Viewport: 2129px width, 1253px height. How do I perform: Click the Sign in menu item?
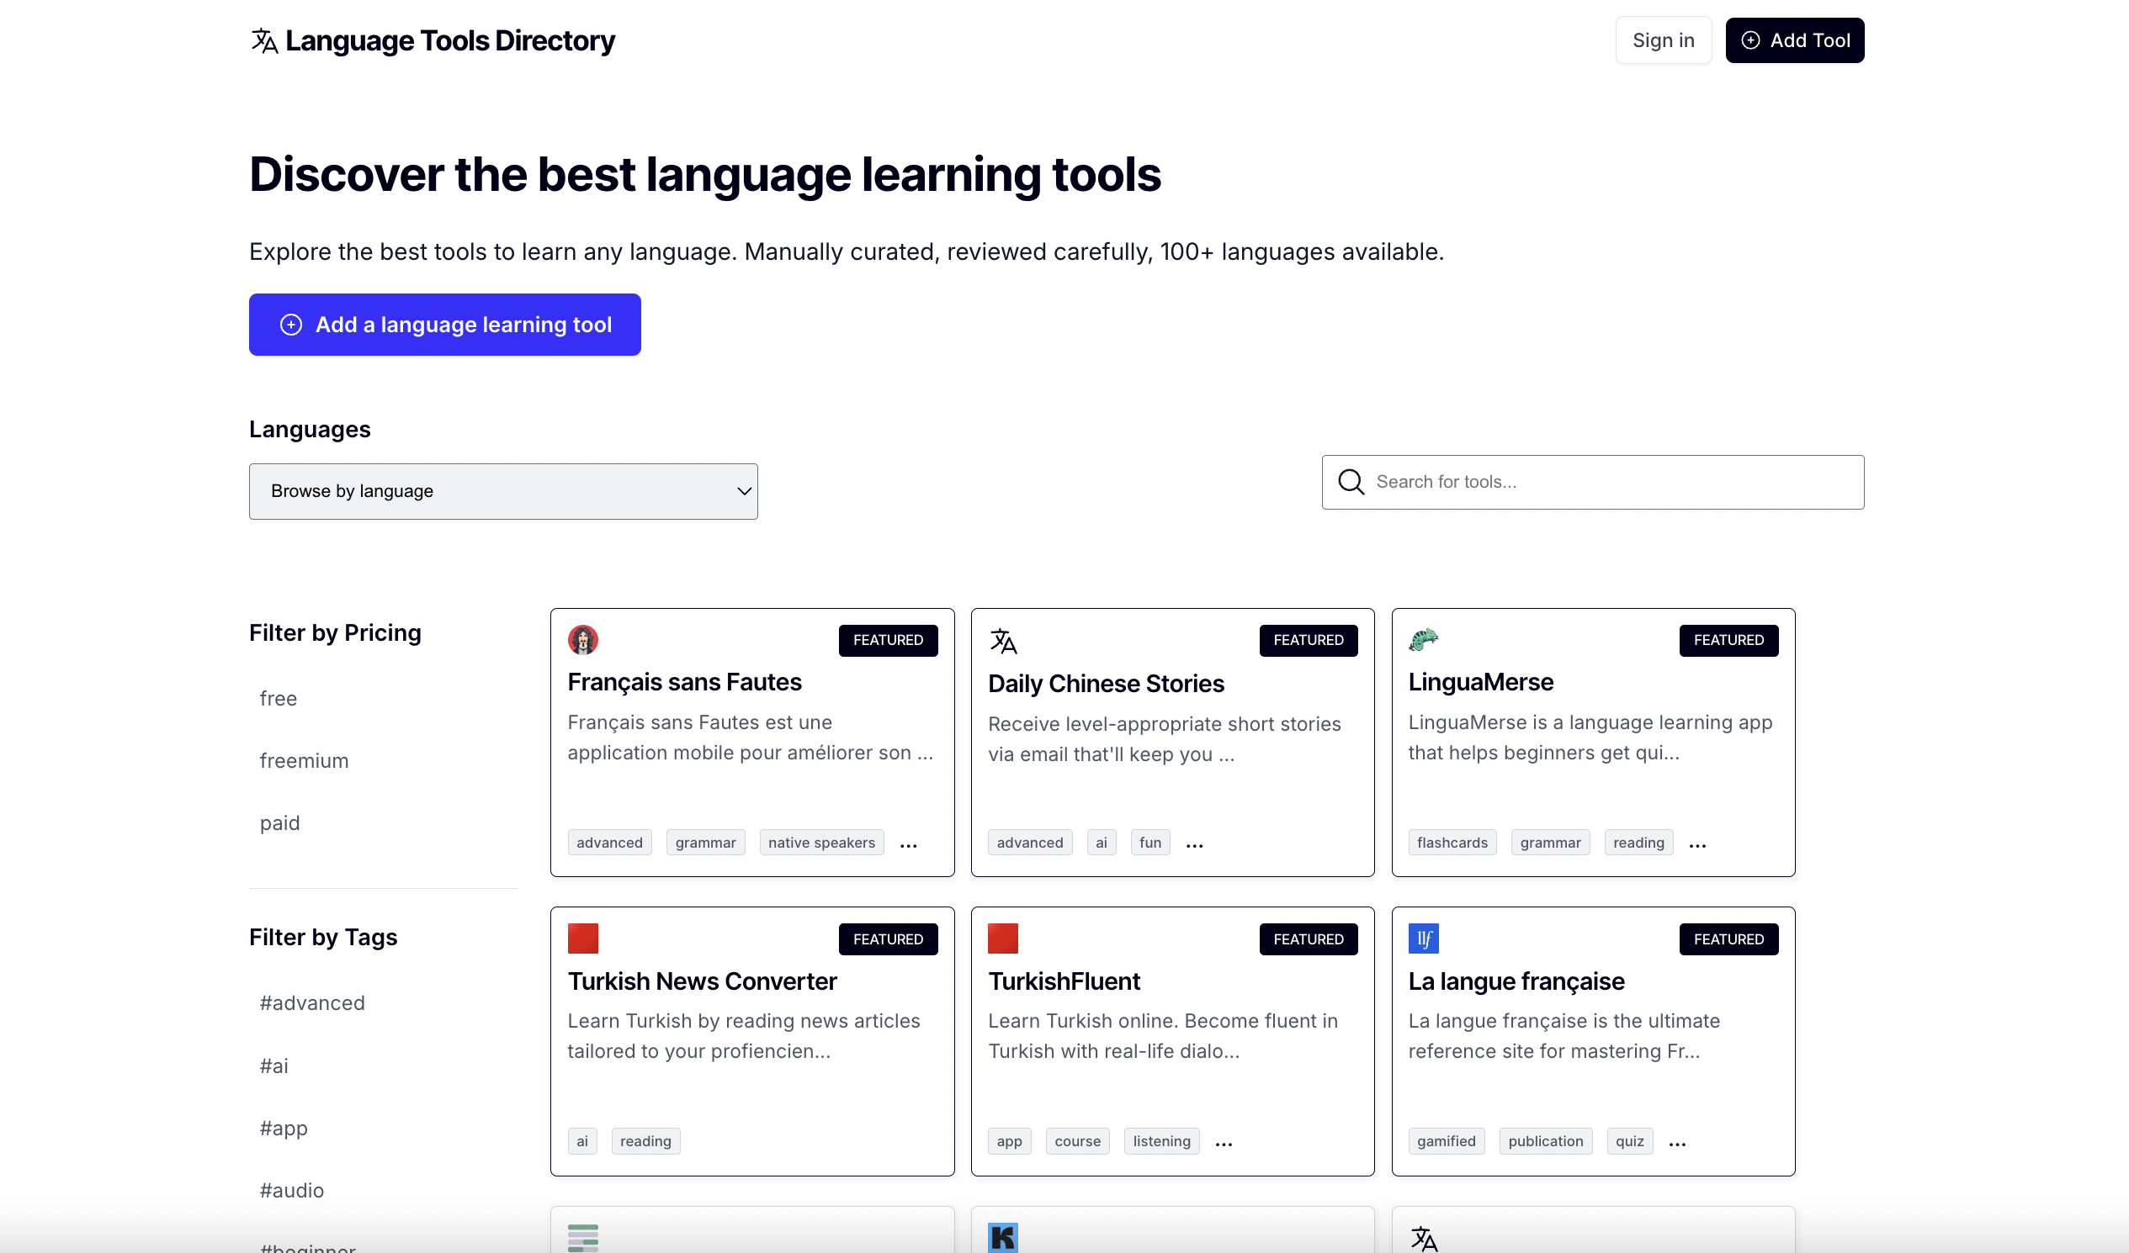click(1662, 40)
